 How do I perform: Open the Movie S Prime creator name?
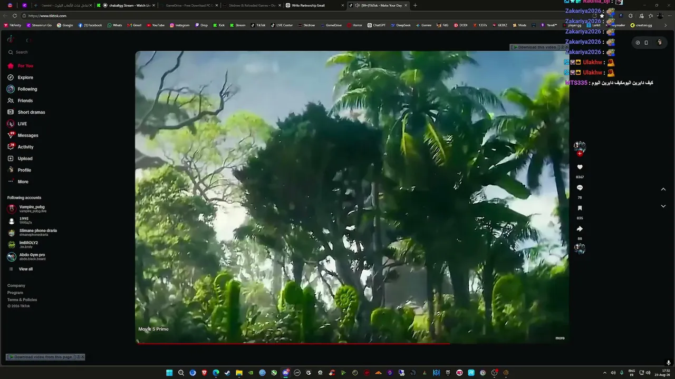coord(153,329)
